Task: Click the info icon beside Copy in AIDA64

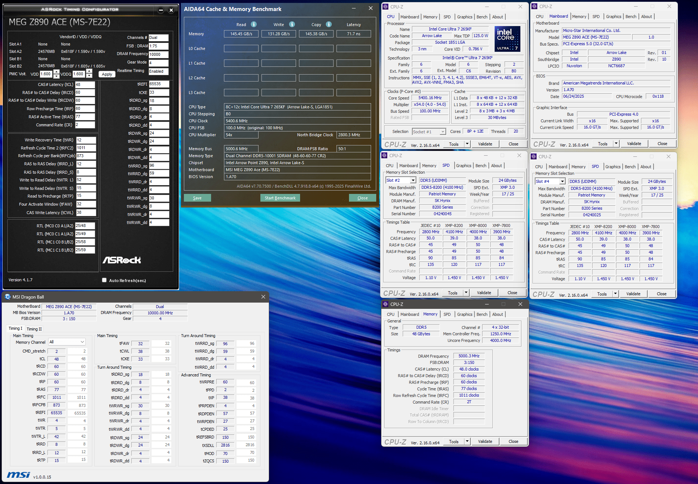Action: 329,24
